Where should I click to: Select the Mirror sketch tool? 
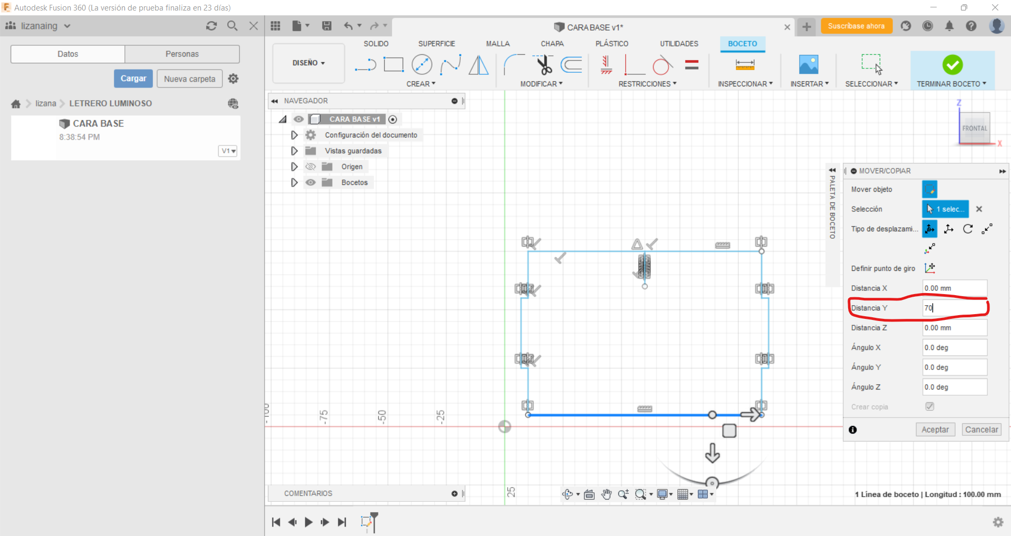tap(479, 65)
